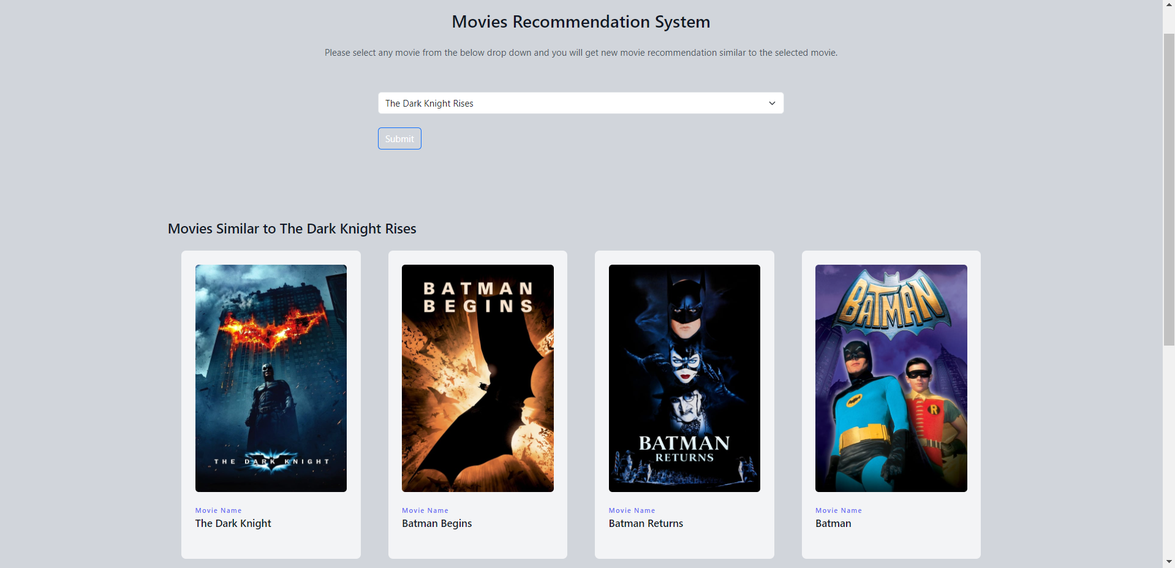1175x568 pixels.
Task: Click the scroll up arrow
Action: tap(1169, 4)
